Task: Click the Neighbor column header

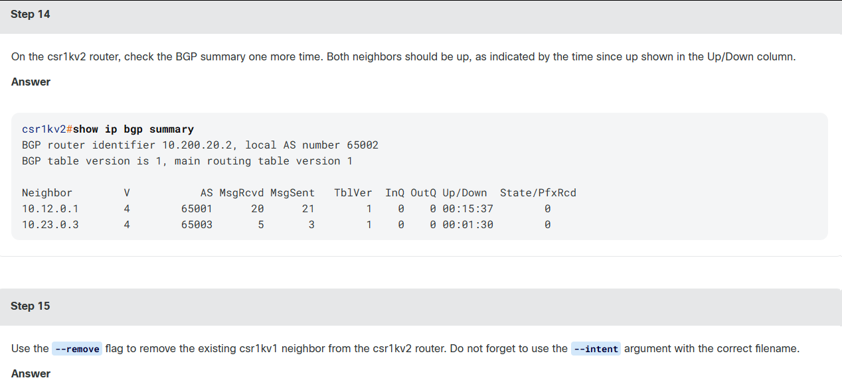Action: (x=47, y=193)
